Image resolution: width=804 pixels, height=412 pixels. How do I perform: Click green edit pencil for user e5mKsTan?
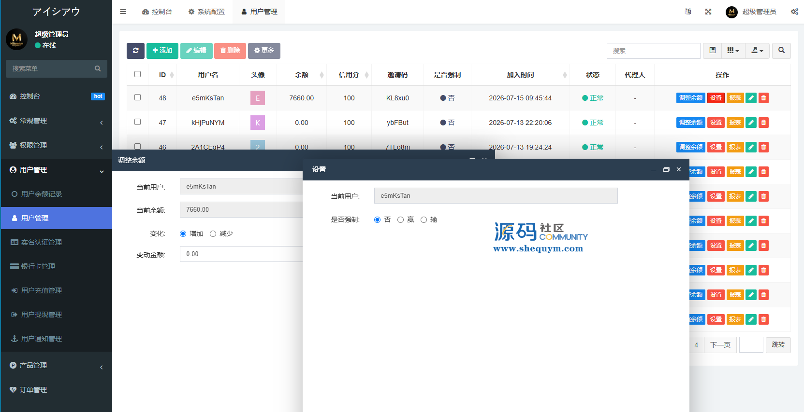click(751, 98)
